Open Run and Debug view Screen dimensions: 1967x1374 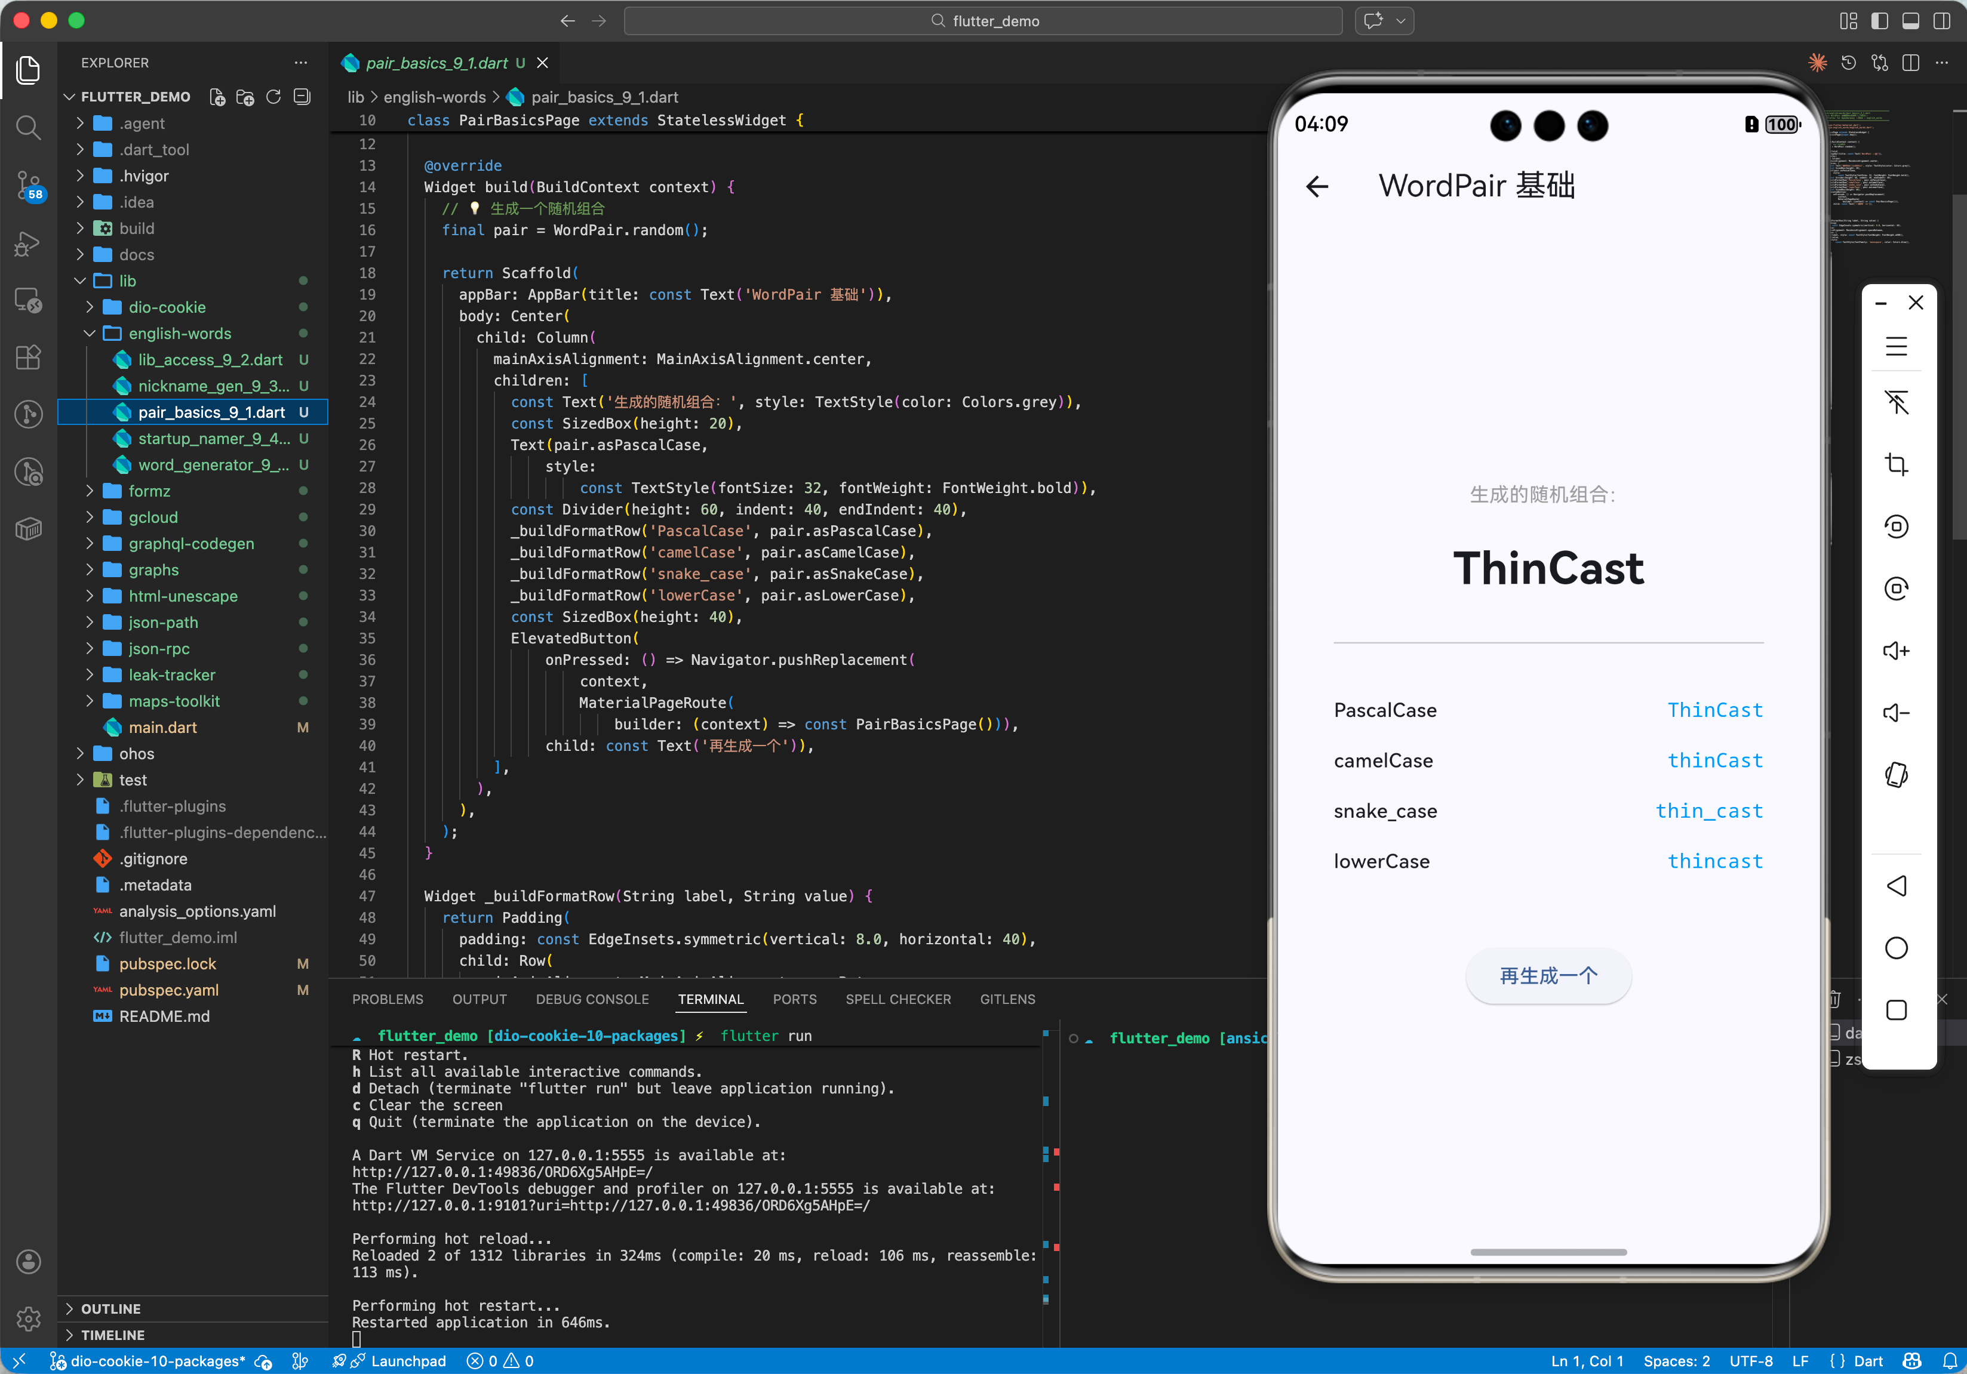pyautogui.click(x=28, y=243)
